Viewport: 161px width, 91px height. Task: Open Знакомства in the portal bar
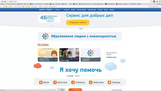point(34,7)
